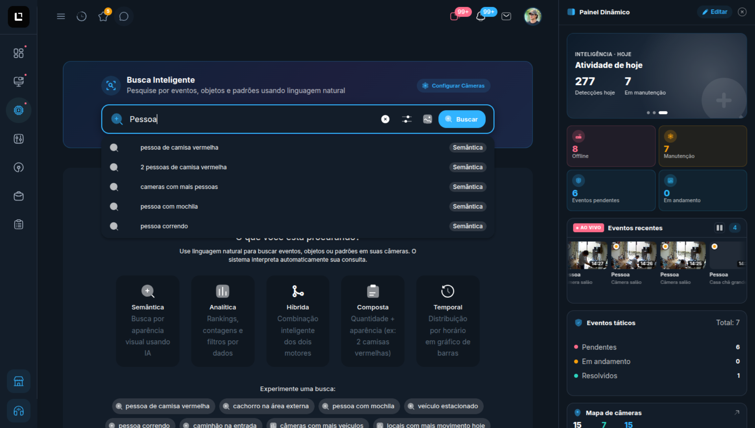Expand the Mapa de câmeras panel
Viewport: 755px width, 428px height.
pyautogui.click(x=737, y=412)
